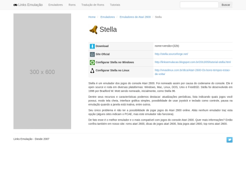The width and height of the screenshot is (246, 185).
Task: Click the blue Download arrow icon
Action: [92, 46]
